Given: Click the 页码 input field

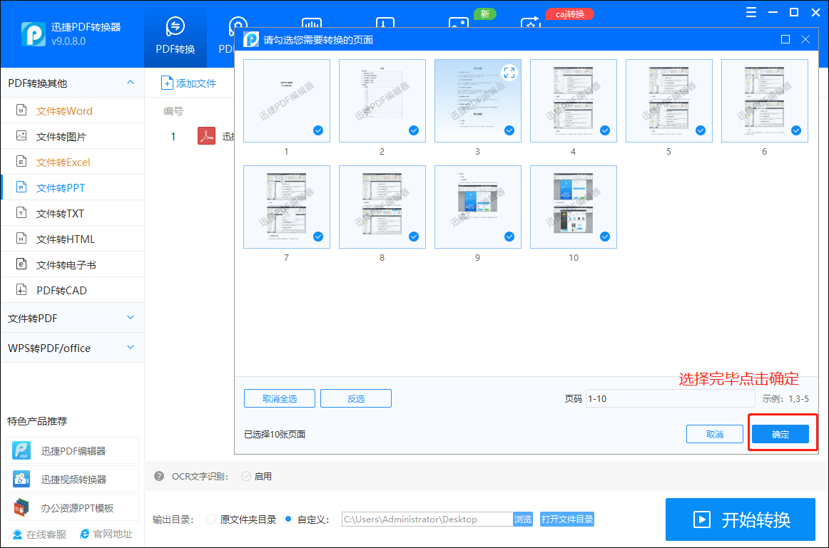Looking at the screenshot, I should (670, 398).
